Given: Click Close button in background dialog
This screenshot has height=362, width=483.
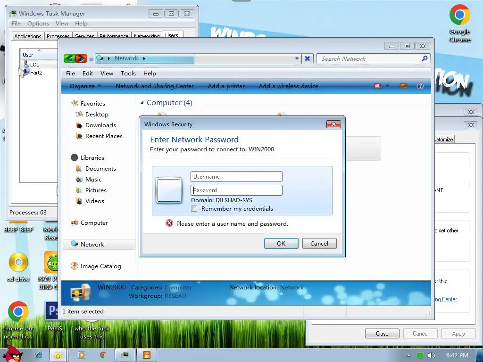Looking at the screenshot, I should click(382, 333).
